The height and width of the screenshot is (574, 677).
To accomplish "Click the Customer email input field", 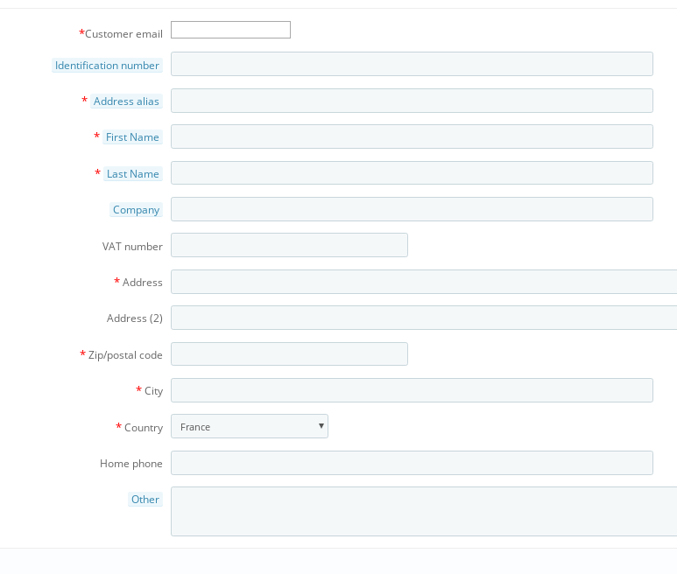I will click(230, 30).
